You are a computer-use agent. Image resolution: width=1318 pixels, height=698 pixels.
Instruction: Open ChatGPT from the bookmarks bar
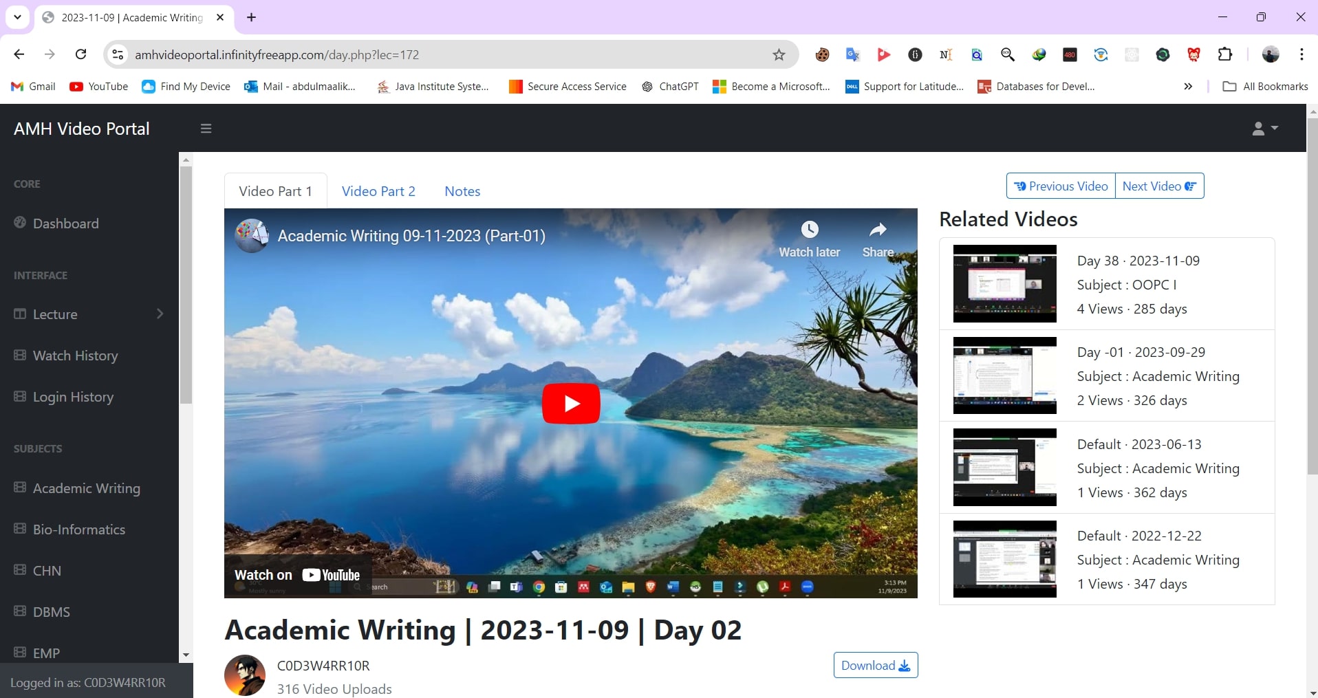pos(671,87)
